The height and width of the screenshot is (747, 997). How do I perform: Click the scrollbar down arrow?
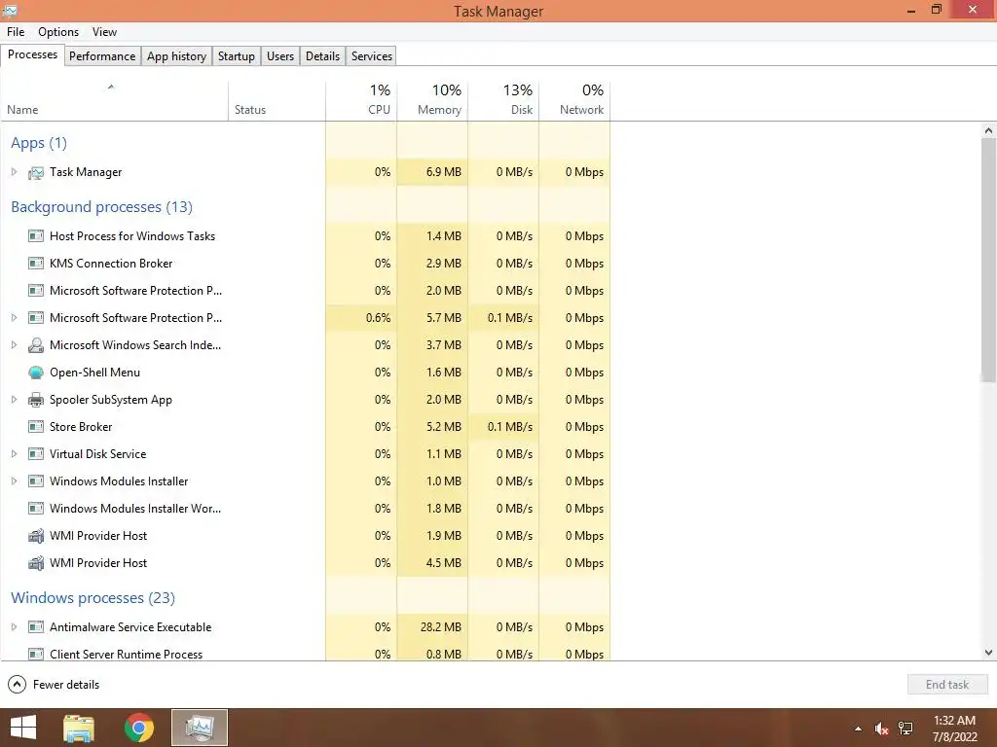click(x=988, y=653)
